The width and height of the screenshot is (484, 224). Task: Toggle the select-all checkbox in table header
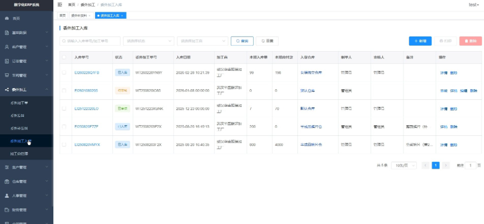coord(64,57)
